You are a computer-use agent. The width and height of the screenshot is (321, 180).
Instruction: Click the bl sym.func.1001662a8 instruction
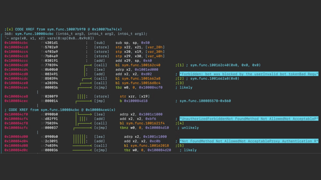pyautogui.click(x=138, y=79)
